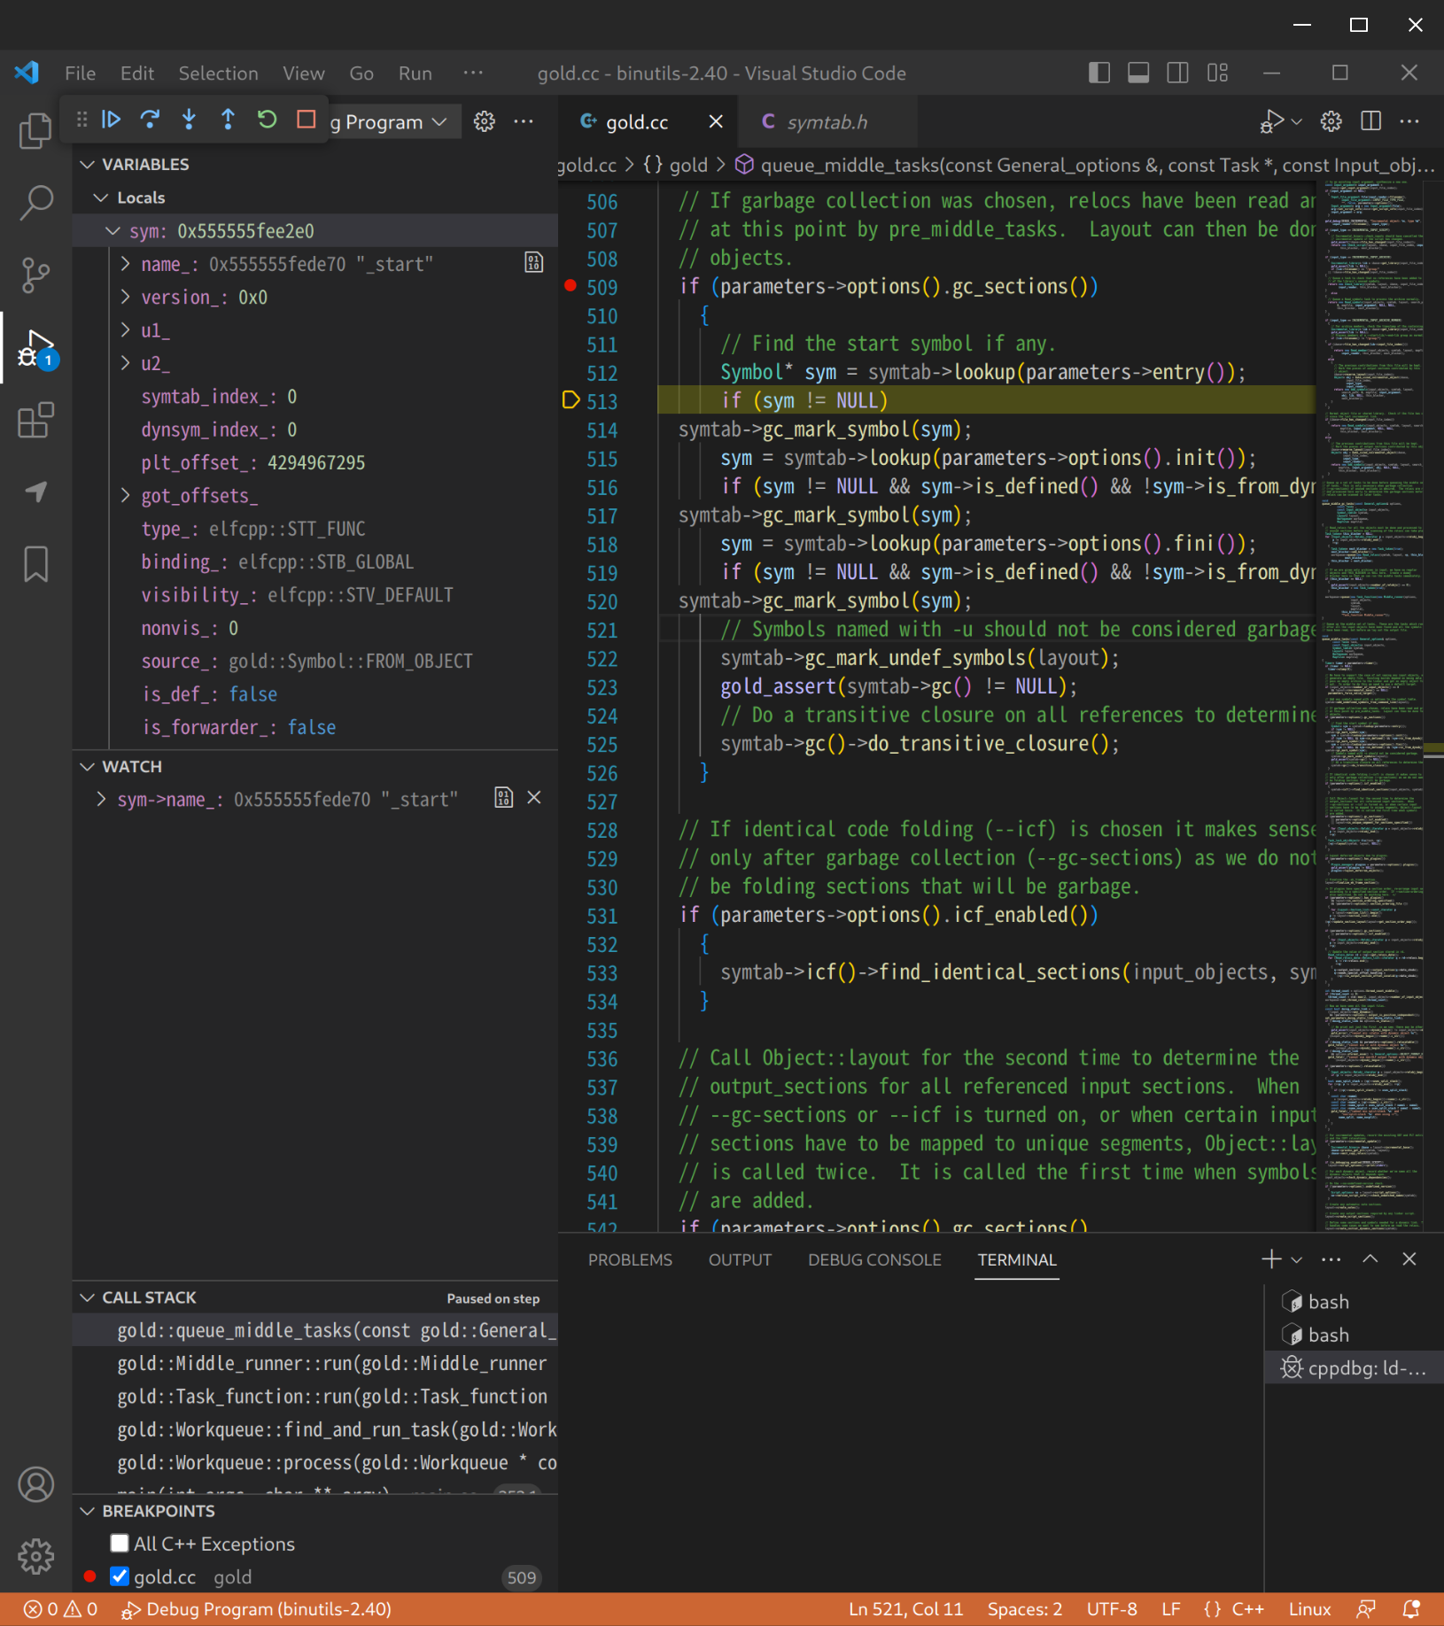Show the OUTPUT panel tab
Screen dimensions: 1444x1626
point(740,1259)
